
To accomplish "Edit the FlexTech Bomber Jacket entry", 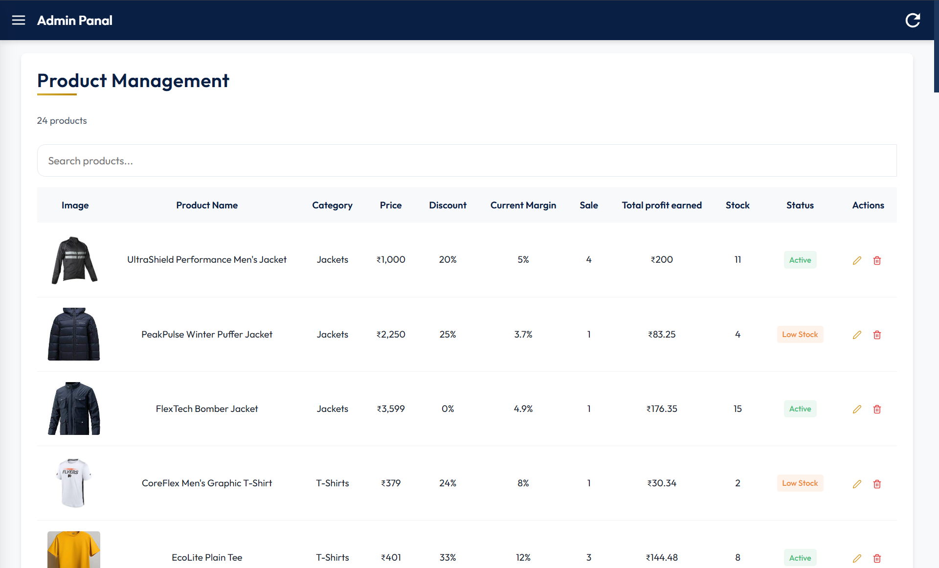I will click(857, 409).
